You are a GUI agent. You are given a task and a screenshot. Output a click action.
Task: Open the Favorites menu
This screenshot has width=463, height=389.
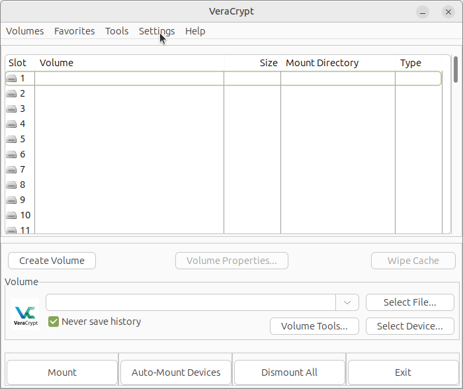click(74, 31)
